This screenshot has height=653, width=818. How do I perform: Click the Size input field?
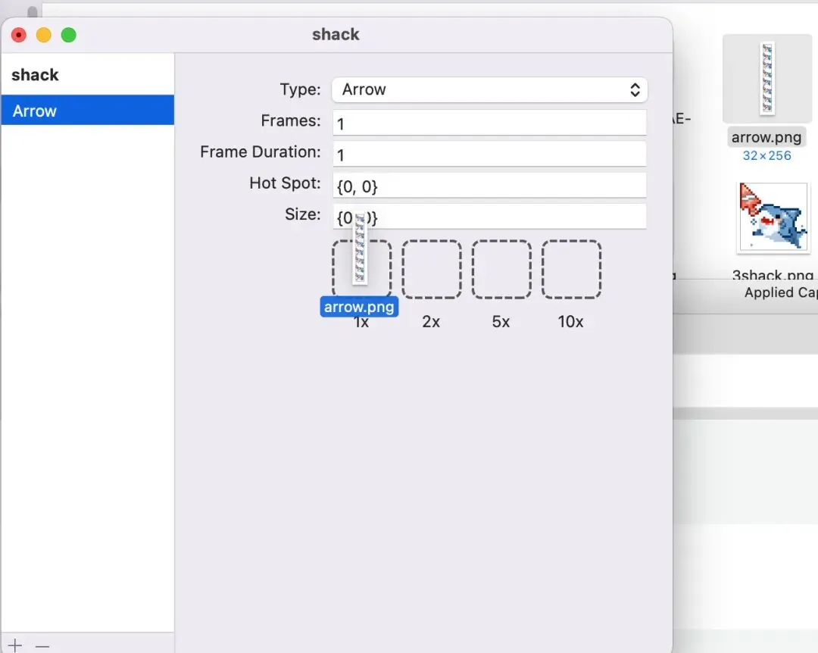pyautogui.click(x=489, y=217)
